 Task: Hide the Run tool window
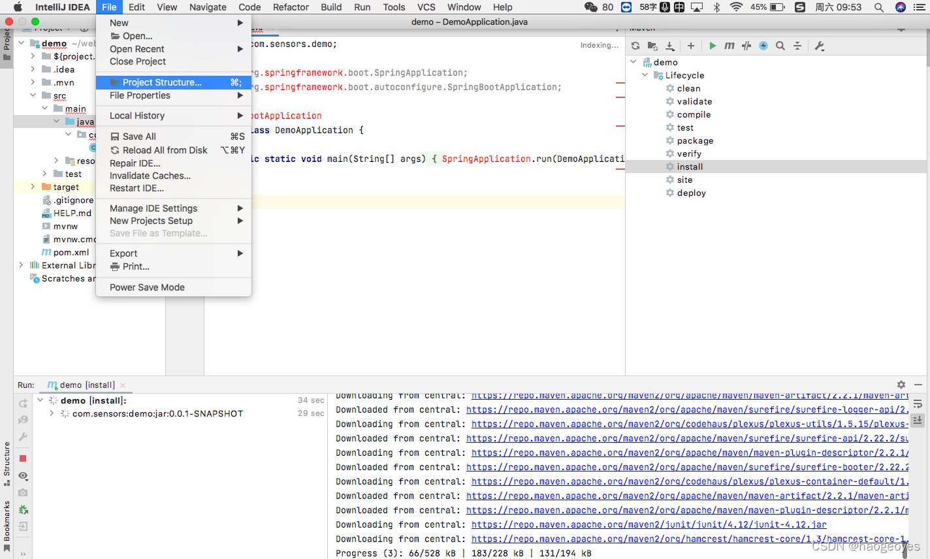pos(918,385)
